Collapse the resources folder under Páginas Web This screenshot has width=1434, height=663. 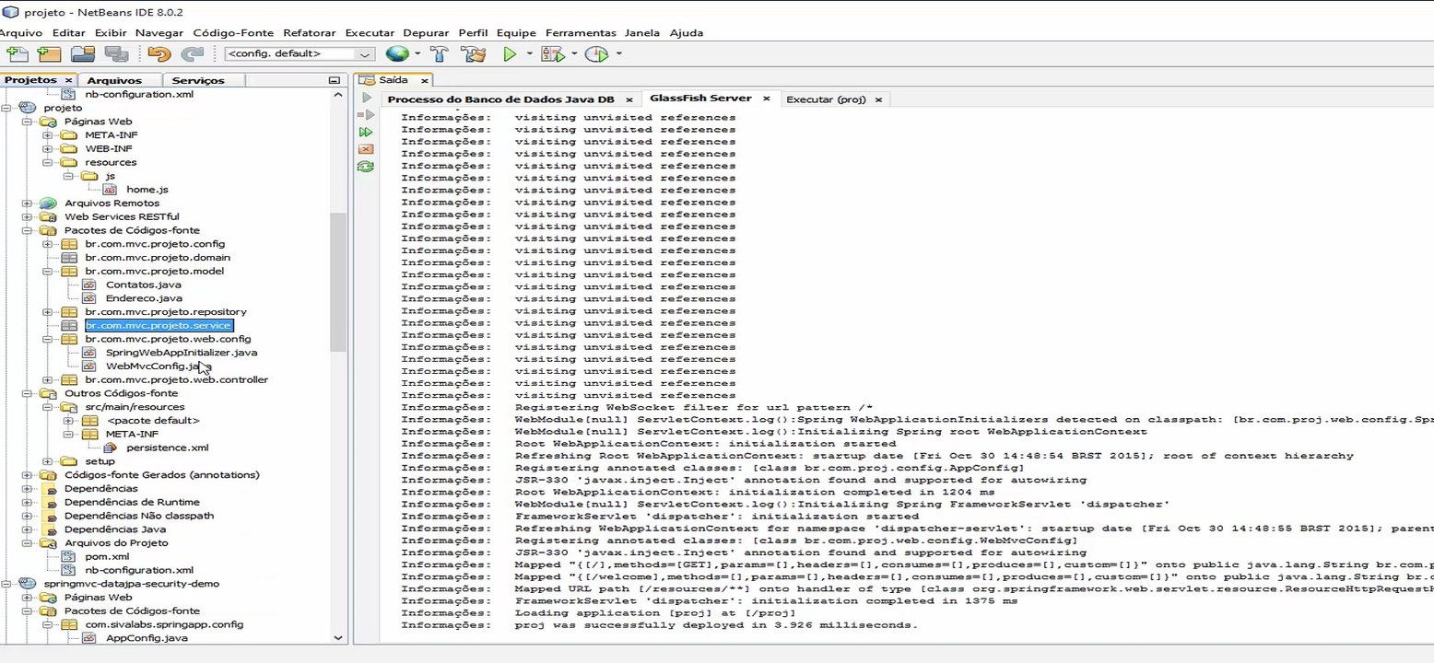(x=47, y=163)
